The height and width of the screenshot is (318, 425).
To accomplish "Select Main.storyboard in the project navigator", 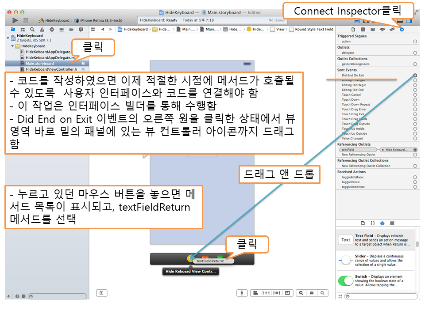I will [x=39, y=64].
